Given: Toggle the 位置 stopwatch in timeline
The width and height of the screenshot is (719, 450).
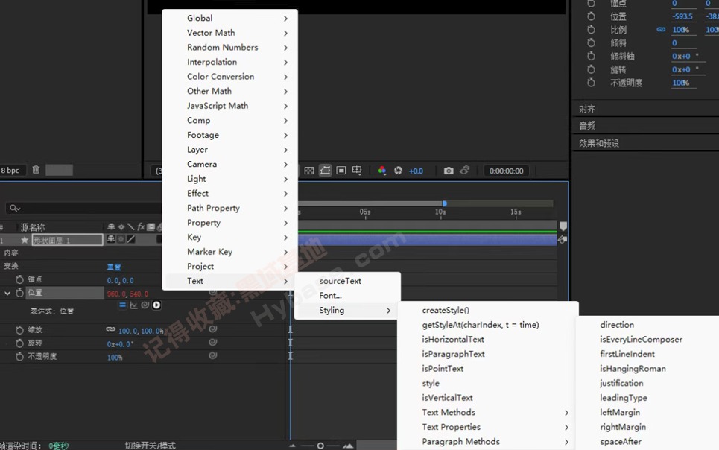Looking at the screenshot, I should (19, 293).
